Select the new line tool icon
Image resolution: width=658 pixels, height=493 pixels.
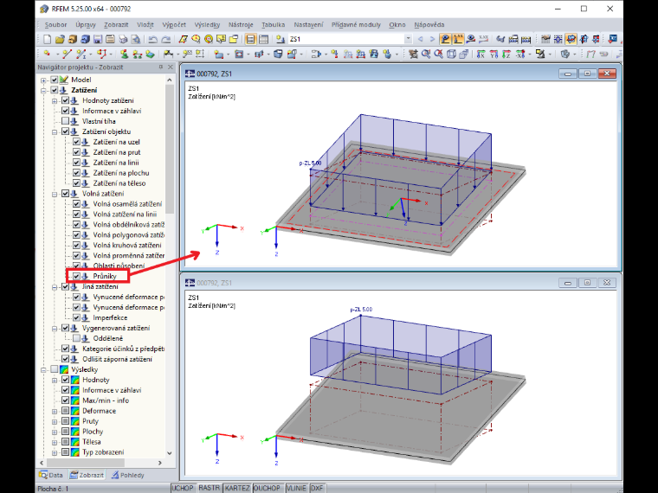(x=67, y=54)
